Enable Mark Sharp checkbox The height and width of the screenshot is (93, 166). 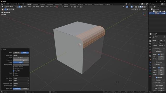coord(13,75)
